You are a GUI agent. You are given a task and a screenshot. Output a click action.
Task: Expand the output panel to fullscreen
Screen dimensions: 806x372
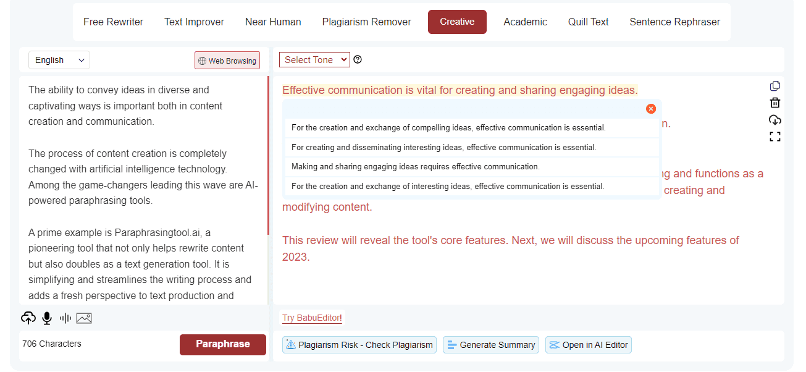coord(775,137)
